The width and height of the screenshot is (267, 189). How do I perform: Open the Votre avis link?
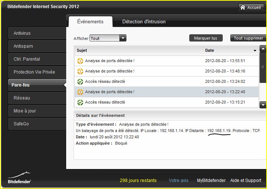pos(179,180)
